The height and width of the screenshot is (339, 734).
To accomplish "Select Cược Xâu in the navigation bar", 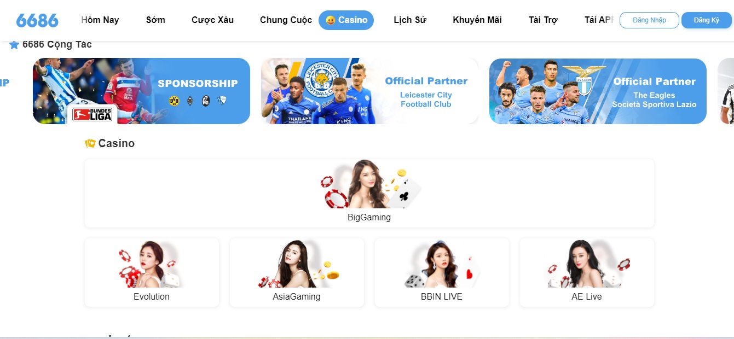I will click(x=212, y=20).
